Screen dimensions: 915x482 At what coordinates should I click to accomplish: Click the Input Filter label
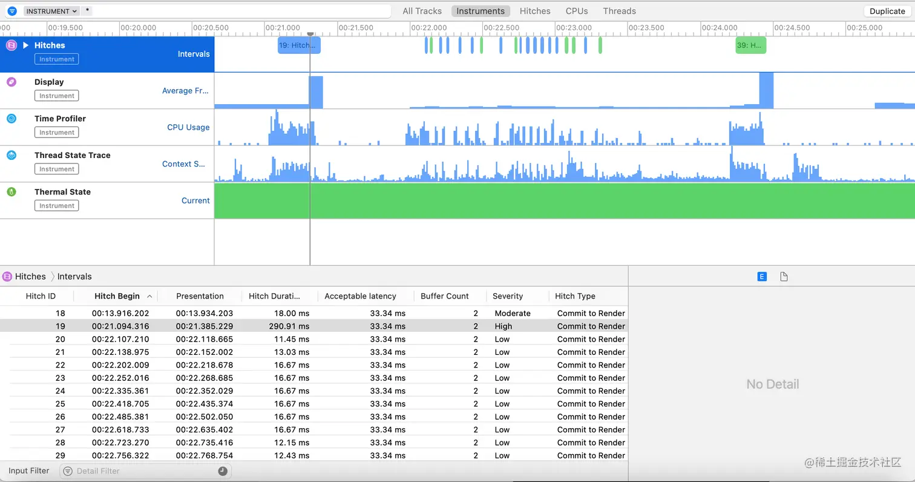click(x=29, y=470)
